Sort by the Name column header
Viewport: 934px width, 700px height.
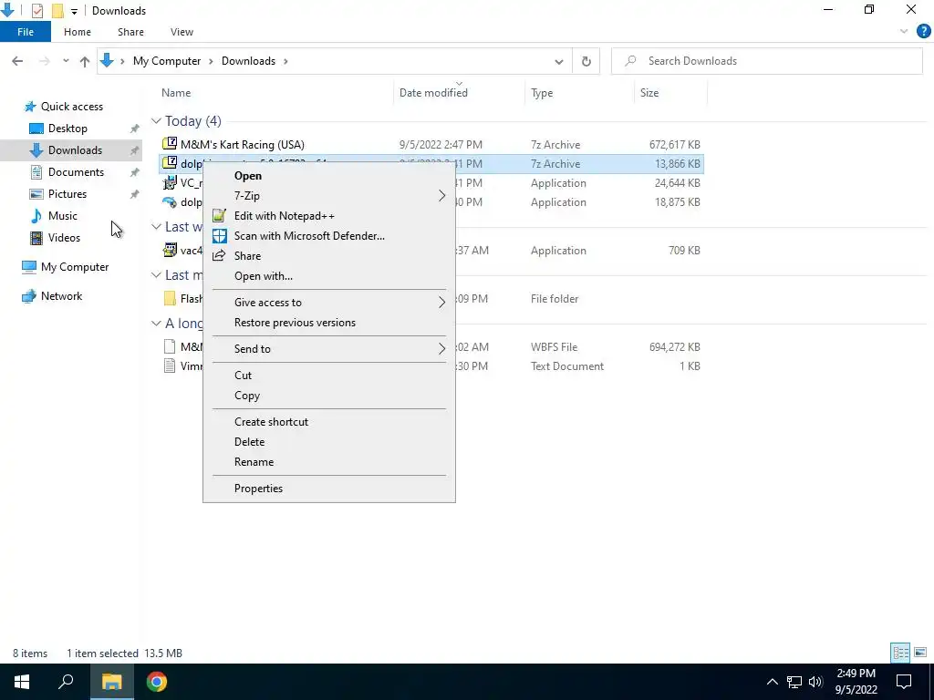click(x=176, y=93)
